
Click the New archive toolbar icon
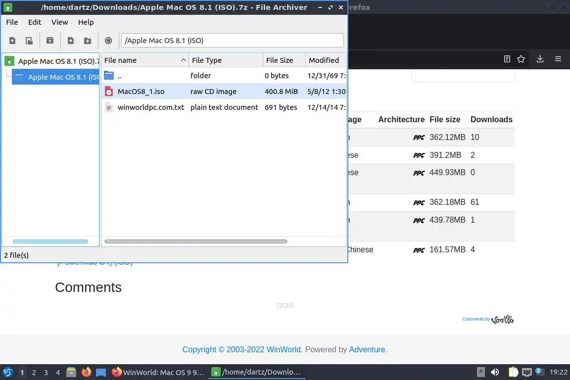pos(12,41)
